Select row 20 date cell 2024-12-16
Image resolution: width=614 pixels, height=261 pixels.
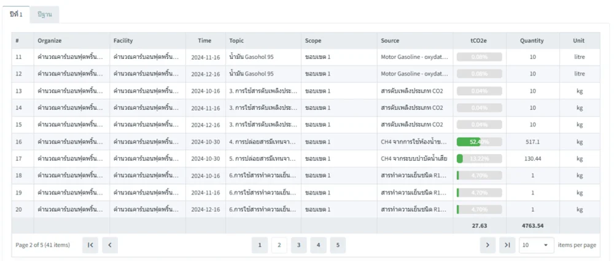[205, 209]
